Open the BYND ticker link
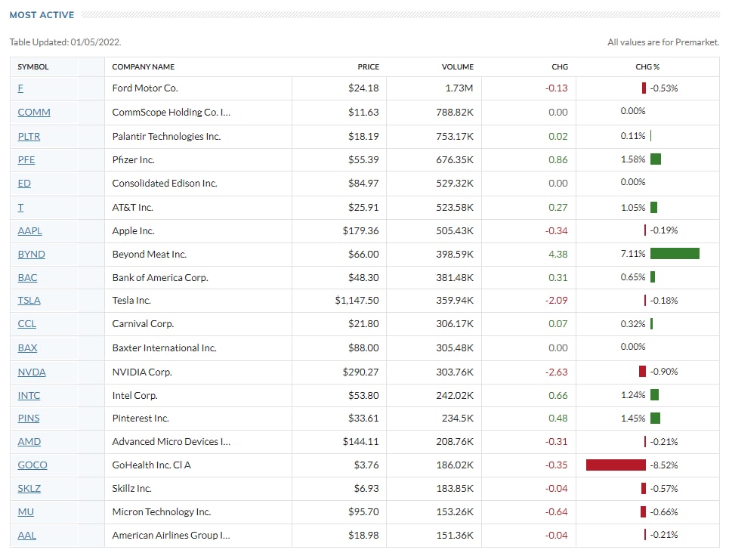The image size is (729, 556). [31, 255]
